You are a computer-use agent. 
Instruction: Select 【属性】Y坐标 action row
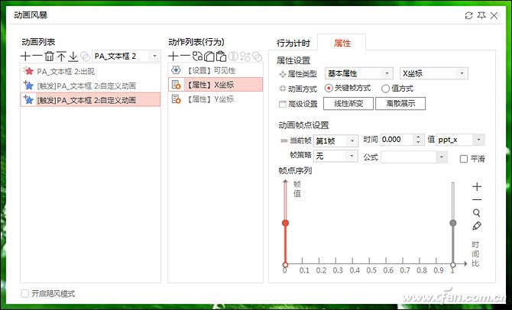click(x=215, y=98)
